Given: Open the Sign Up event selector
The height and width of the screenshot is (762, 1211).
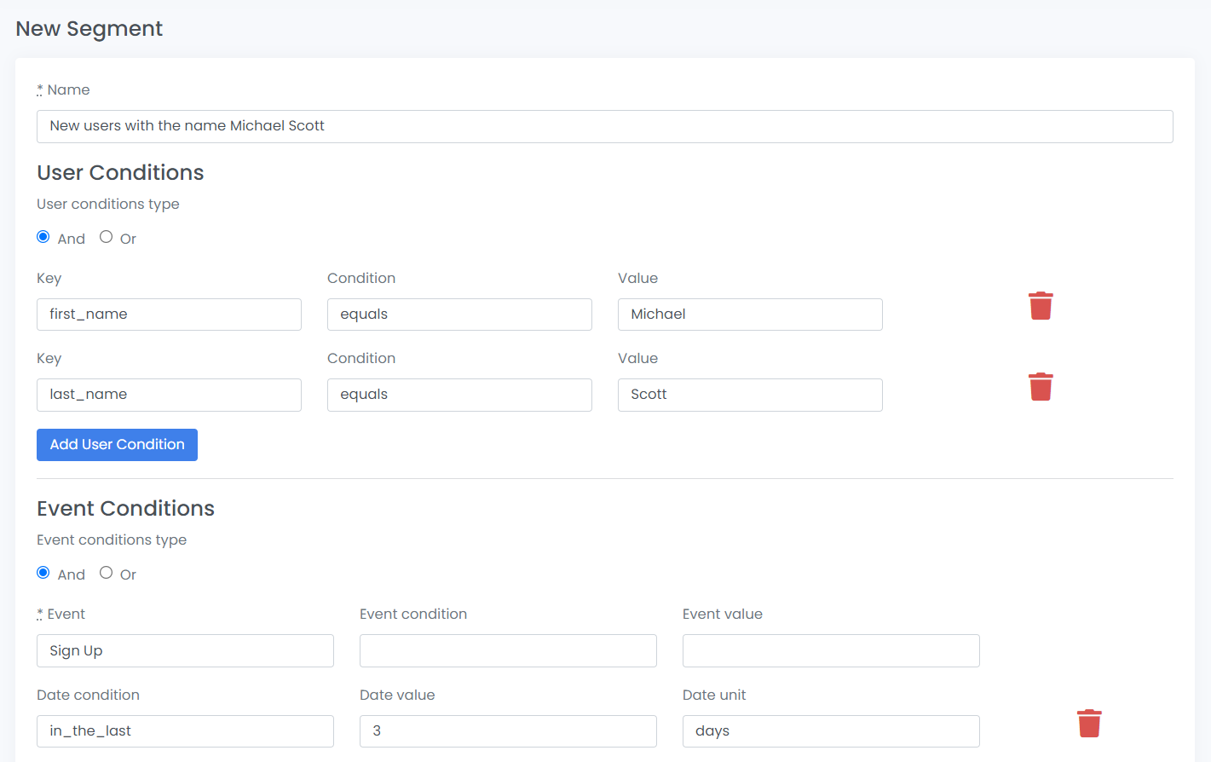Looking at the screenshot, I should coord(185,651).
